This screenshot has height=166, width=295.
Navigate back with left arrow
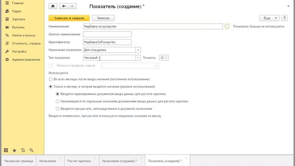[x=64, y=6]
